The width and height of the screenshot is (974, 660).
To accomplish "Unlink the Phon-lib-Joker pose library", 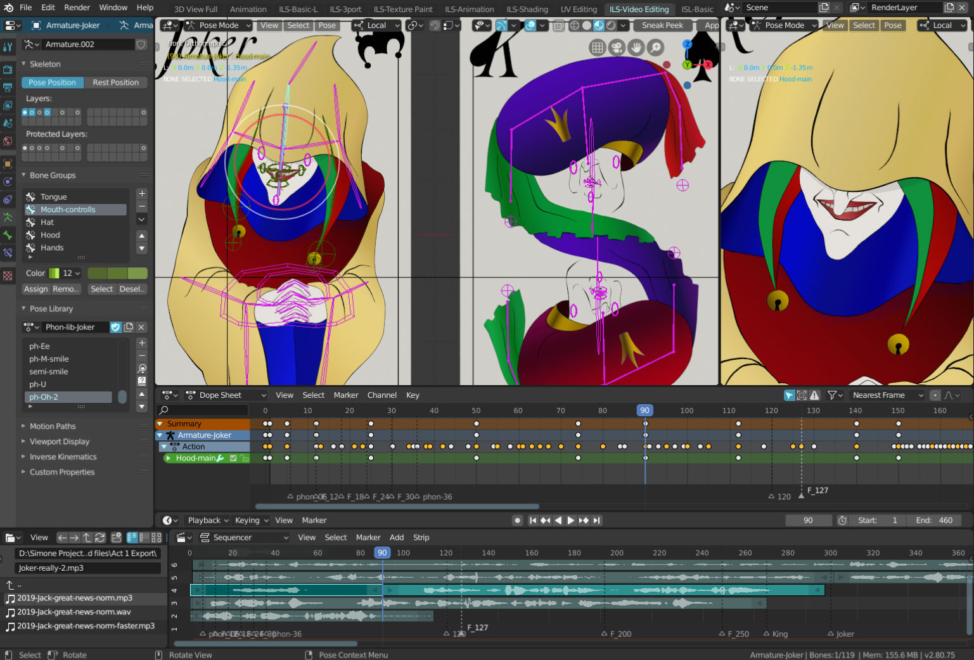I will coord(141,327).
